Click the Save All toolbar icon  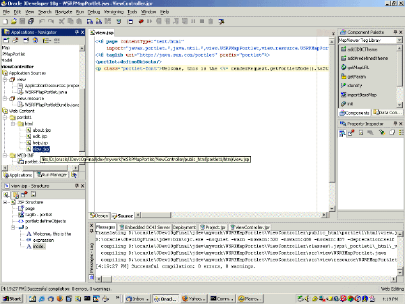31,22
